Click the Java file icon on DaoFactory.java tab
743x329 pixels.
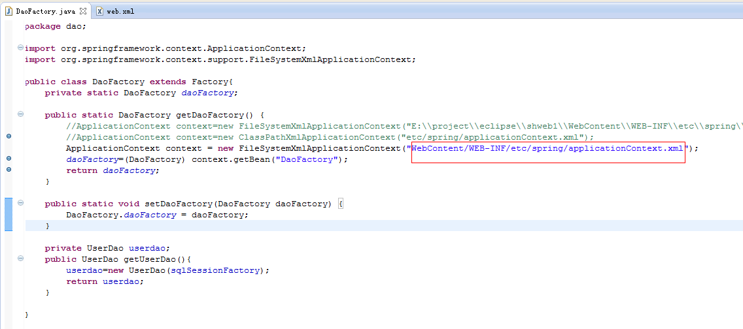point(9,11)
